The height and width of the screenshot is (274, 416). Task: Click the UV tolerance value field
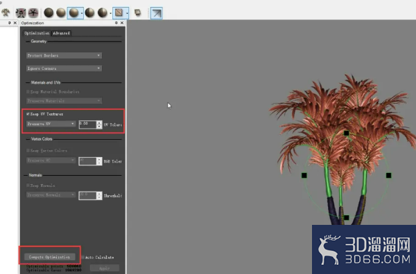click(87, 125)
